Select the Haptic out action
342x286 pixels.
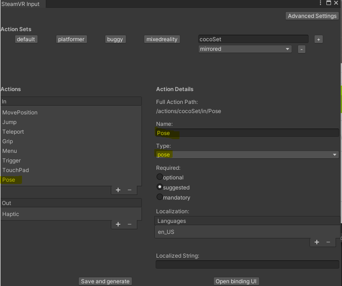(71, 214)
